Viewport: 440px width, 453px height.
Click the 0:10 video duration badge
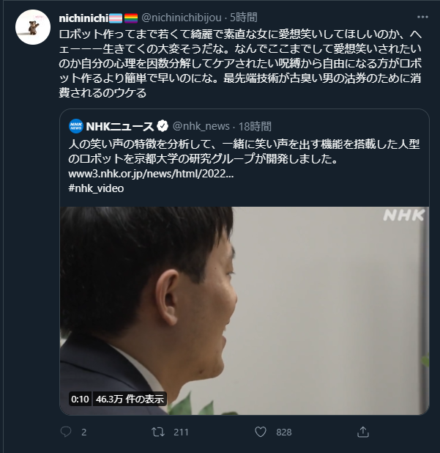(x=80, y=399)
